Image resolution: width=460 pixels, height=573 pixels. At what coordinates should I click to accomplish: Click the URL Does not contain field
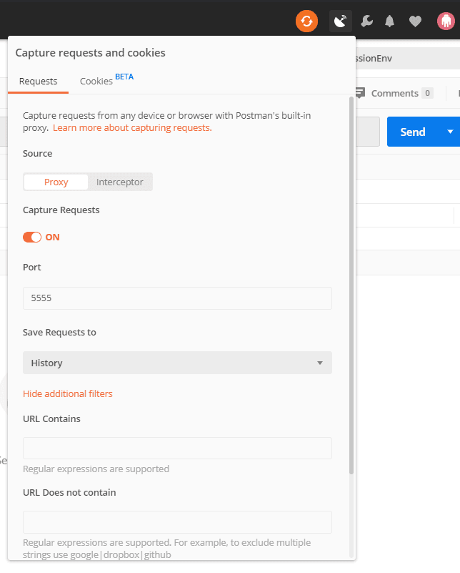177,521
